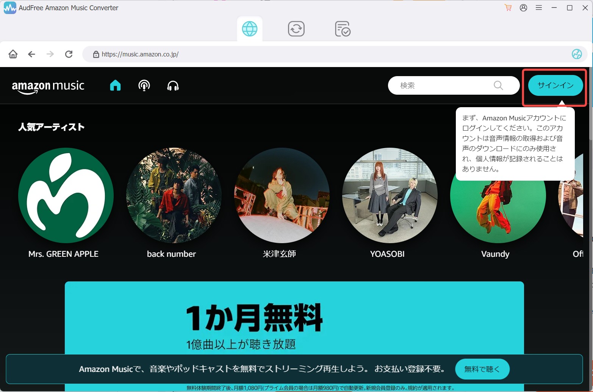Image resolution: width=593 pixels, height=392 pixels.
Task: Switch to the converting tab icon
Action: tap(296, 29)
